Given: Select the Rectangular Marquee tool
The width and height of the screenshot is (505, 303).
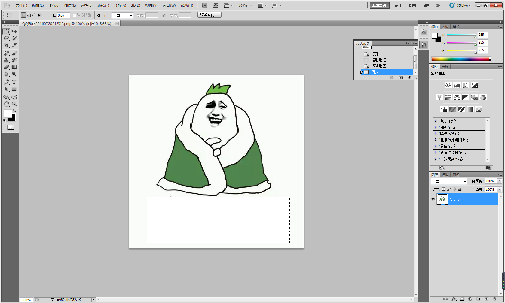Looking at the screenshot, I should [6, 31].
